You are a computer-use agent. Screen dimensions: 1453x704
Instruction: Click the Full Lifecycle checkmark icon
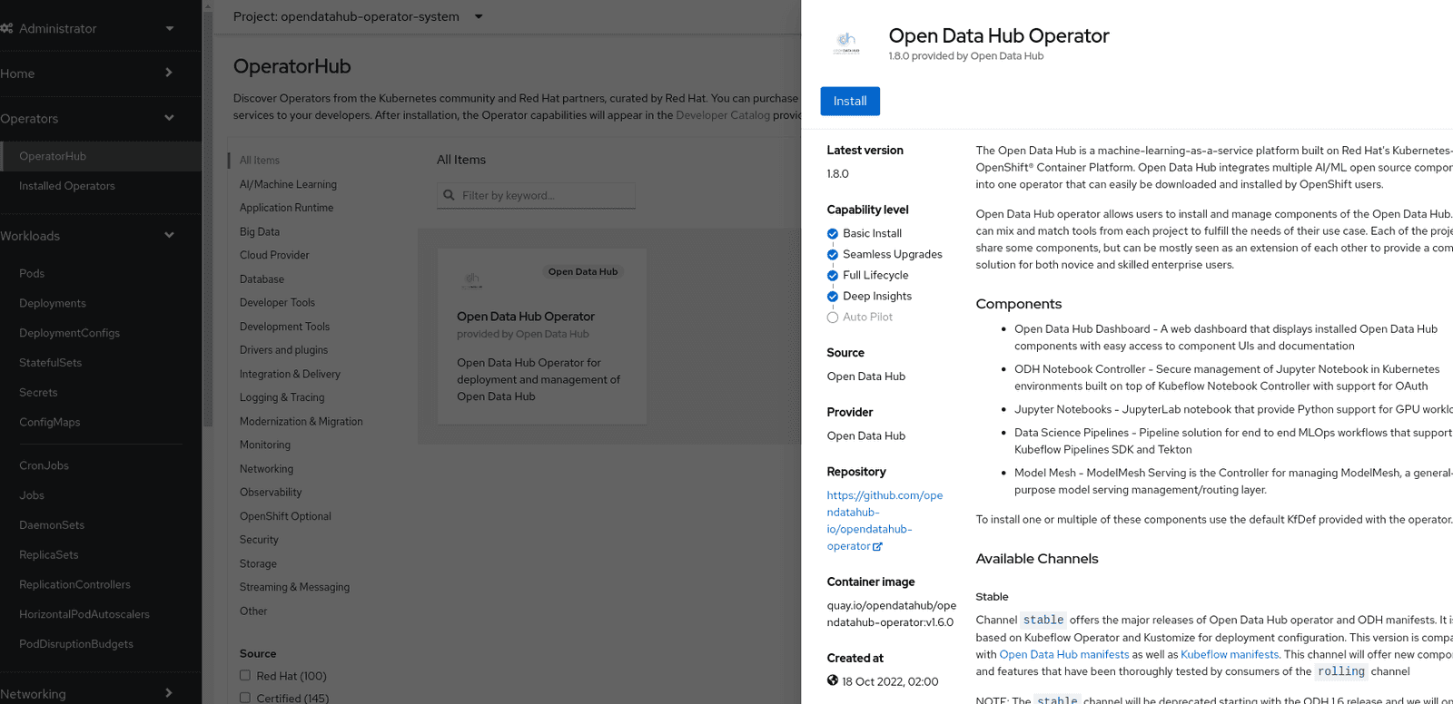click(x=833, y=276)
